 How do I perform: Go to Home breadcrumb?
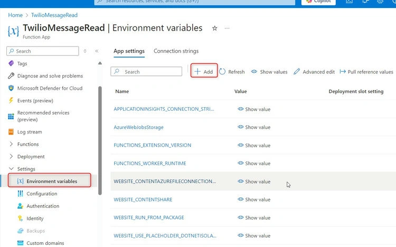(15, 15)
